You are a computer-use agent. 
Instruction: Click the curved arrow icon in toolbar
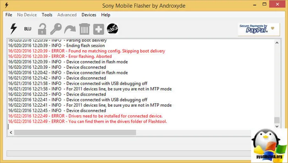pyautogui.click(x=70, y=29)
